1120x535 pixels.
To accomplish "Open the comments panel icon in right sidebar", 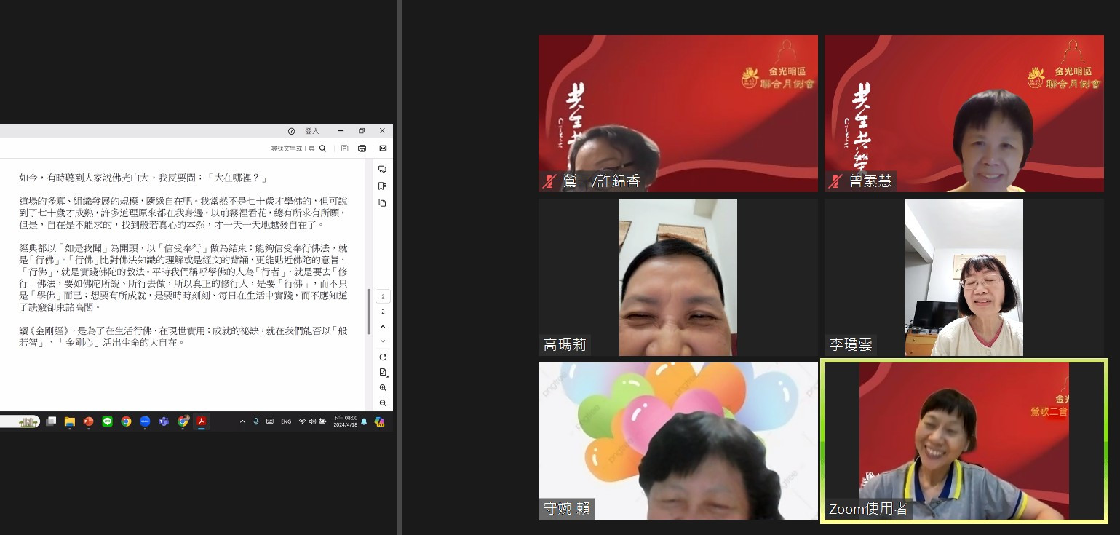I will pos(383,169).
